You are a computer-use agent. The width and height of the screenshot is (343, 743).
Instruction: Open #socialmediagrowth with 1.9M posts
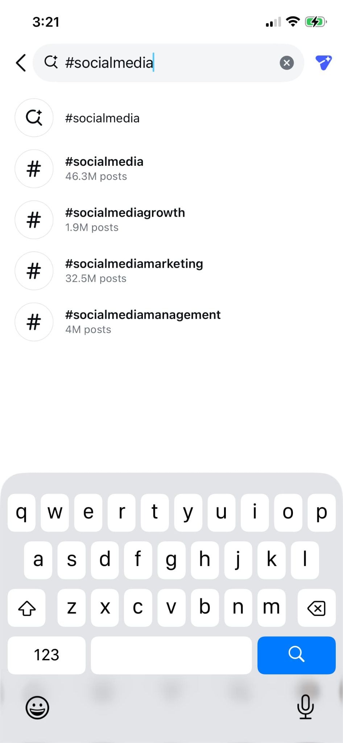coord(125,220)
